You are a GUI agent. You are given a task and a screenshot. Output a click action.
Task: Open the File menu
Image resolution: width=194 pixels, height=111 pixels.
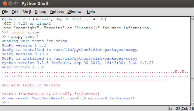point(5,12)
